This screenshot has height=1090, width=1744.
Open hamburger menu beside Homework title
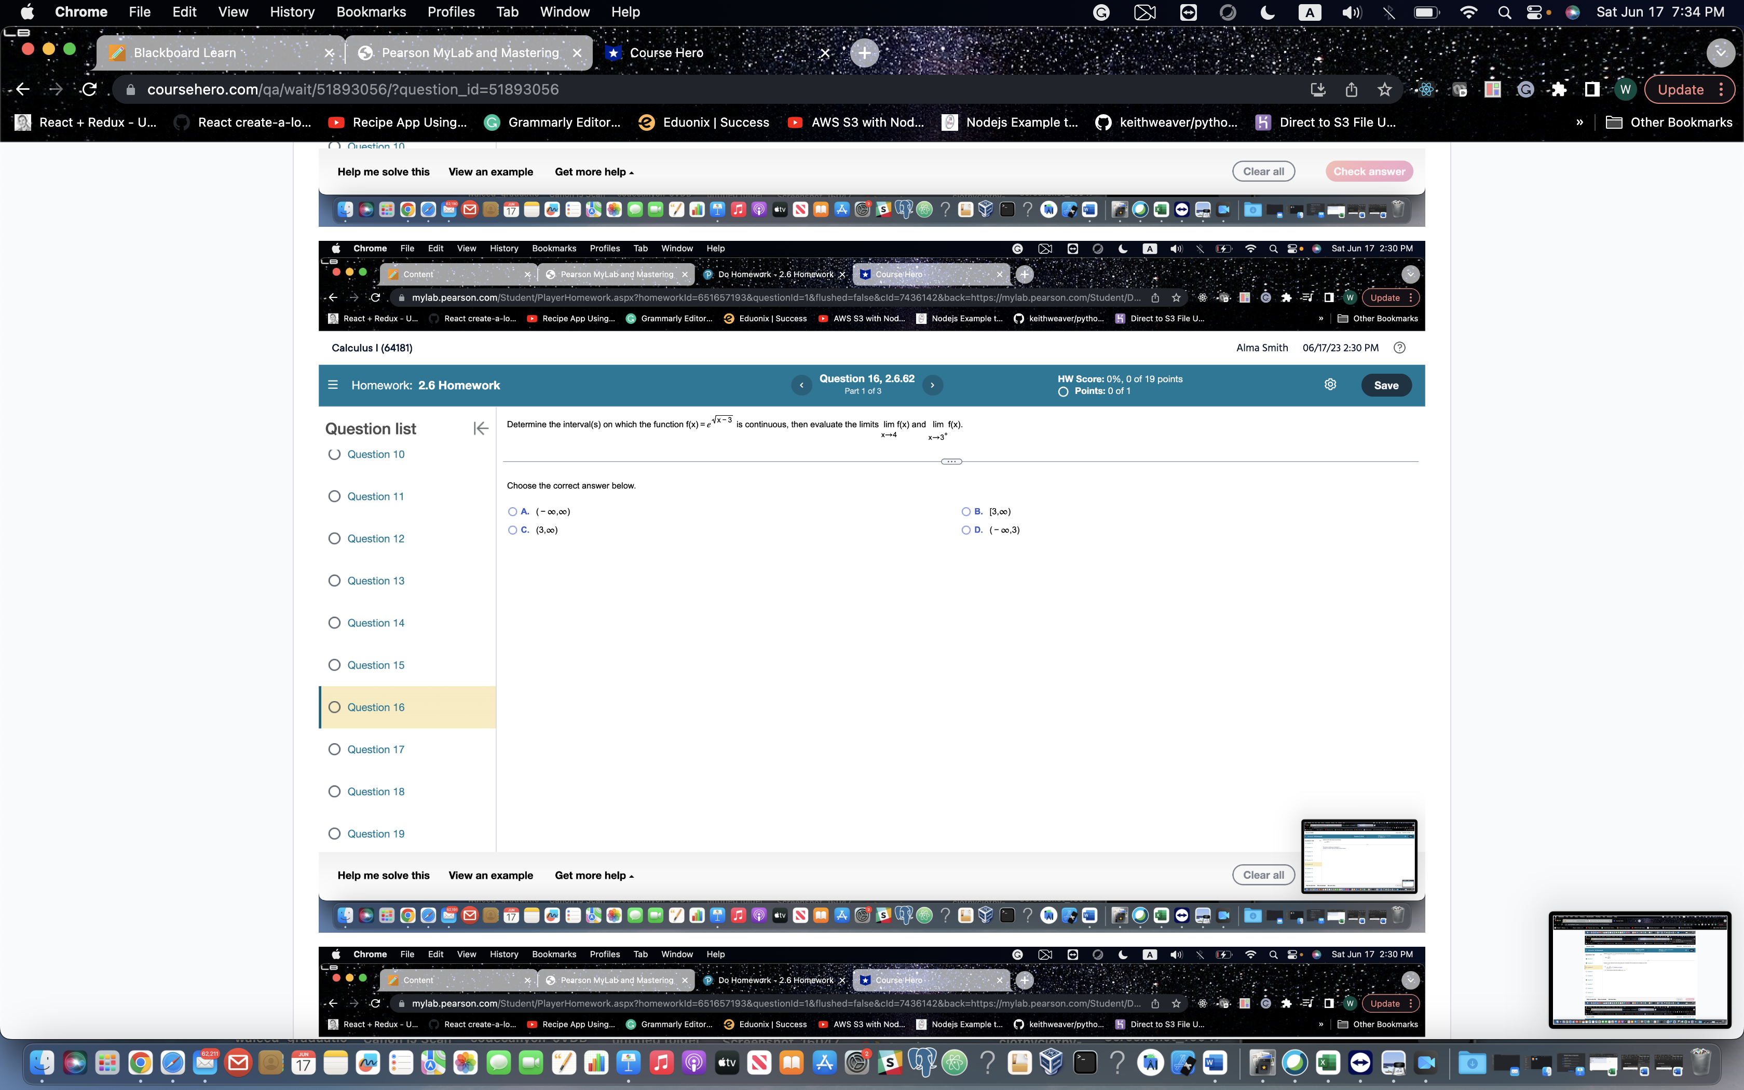[x=333, y=385]
